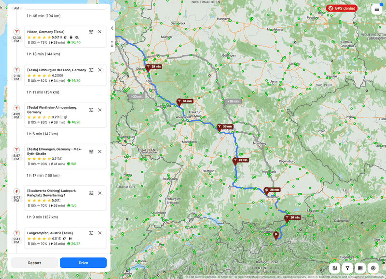Click the 26/27 stall availability text
Screen dimensions: 386x279
point(76,244)
